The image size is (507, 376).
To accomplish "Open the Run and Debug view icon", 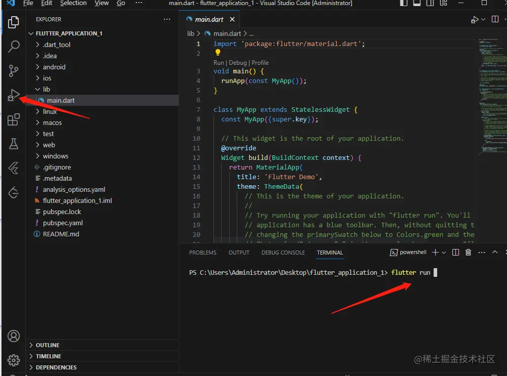I will point(14,95).
